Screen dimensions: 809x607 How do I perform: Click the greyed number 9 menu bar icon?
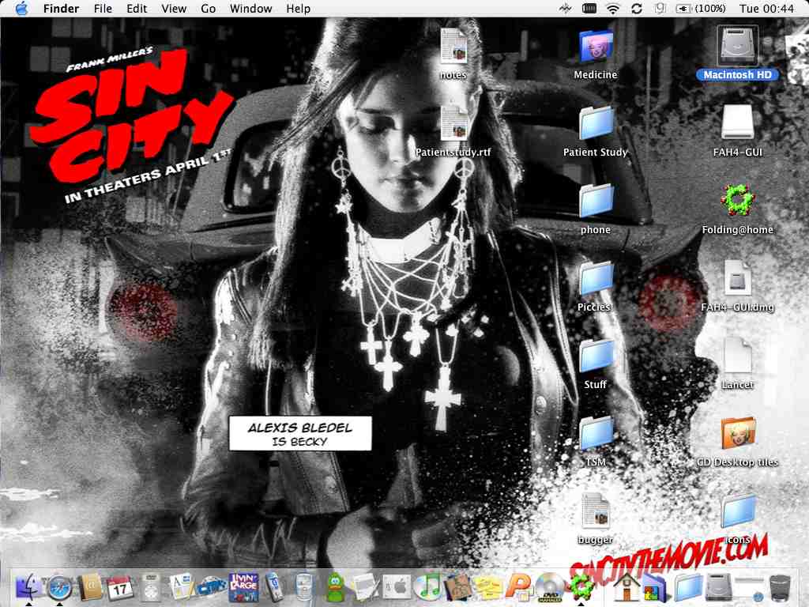click(660, 8)
